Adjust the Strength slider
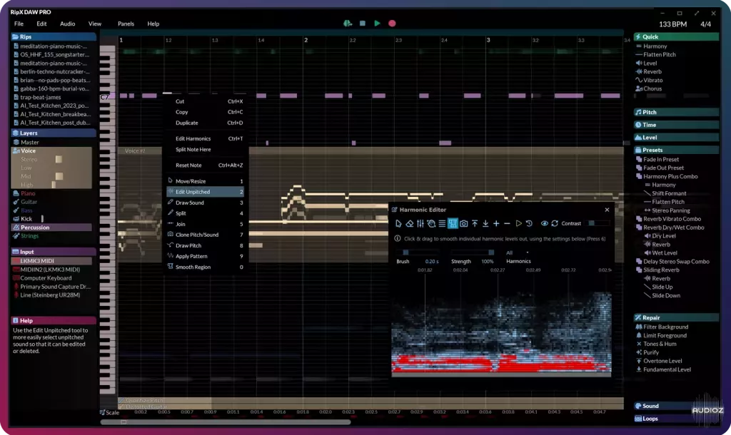Screen dimensions: 731x435 point(473,252)
